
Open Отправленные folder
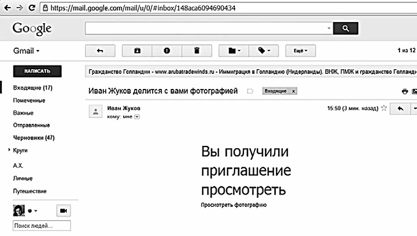pos(31,126)
